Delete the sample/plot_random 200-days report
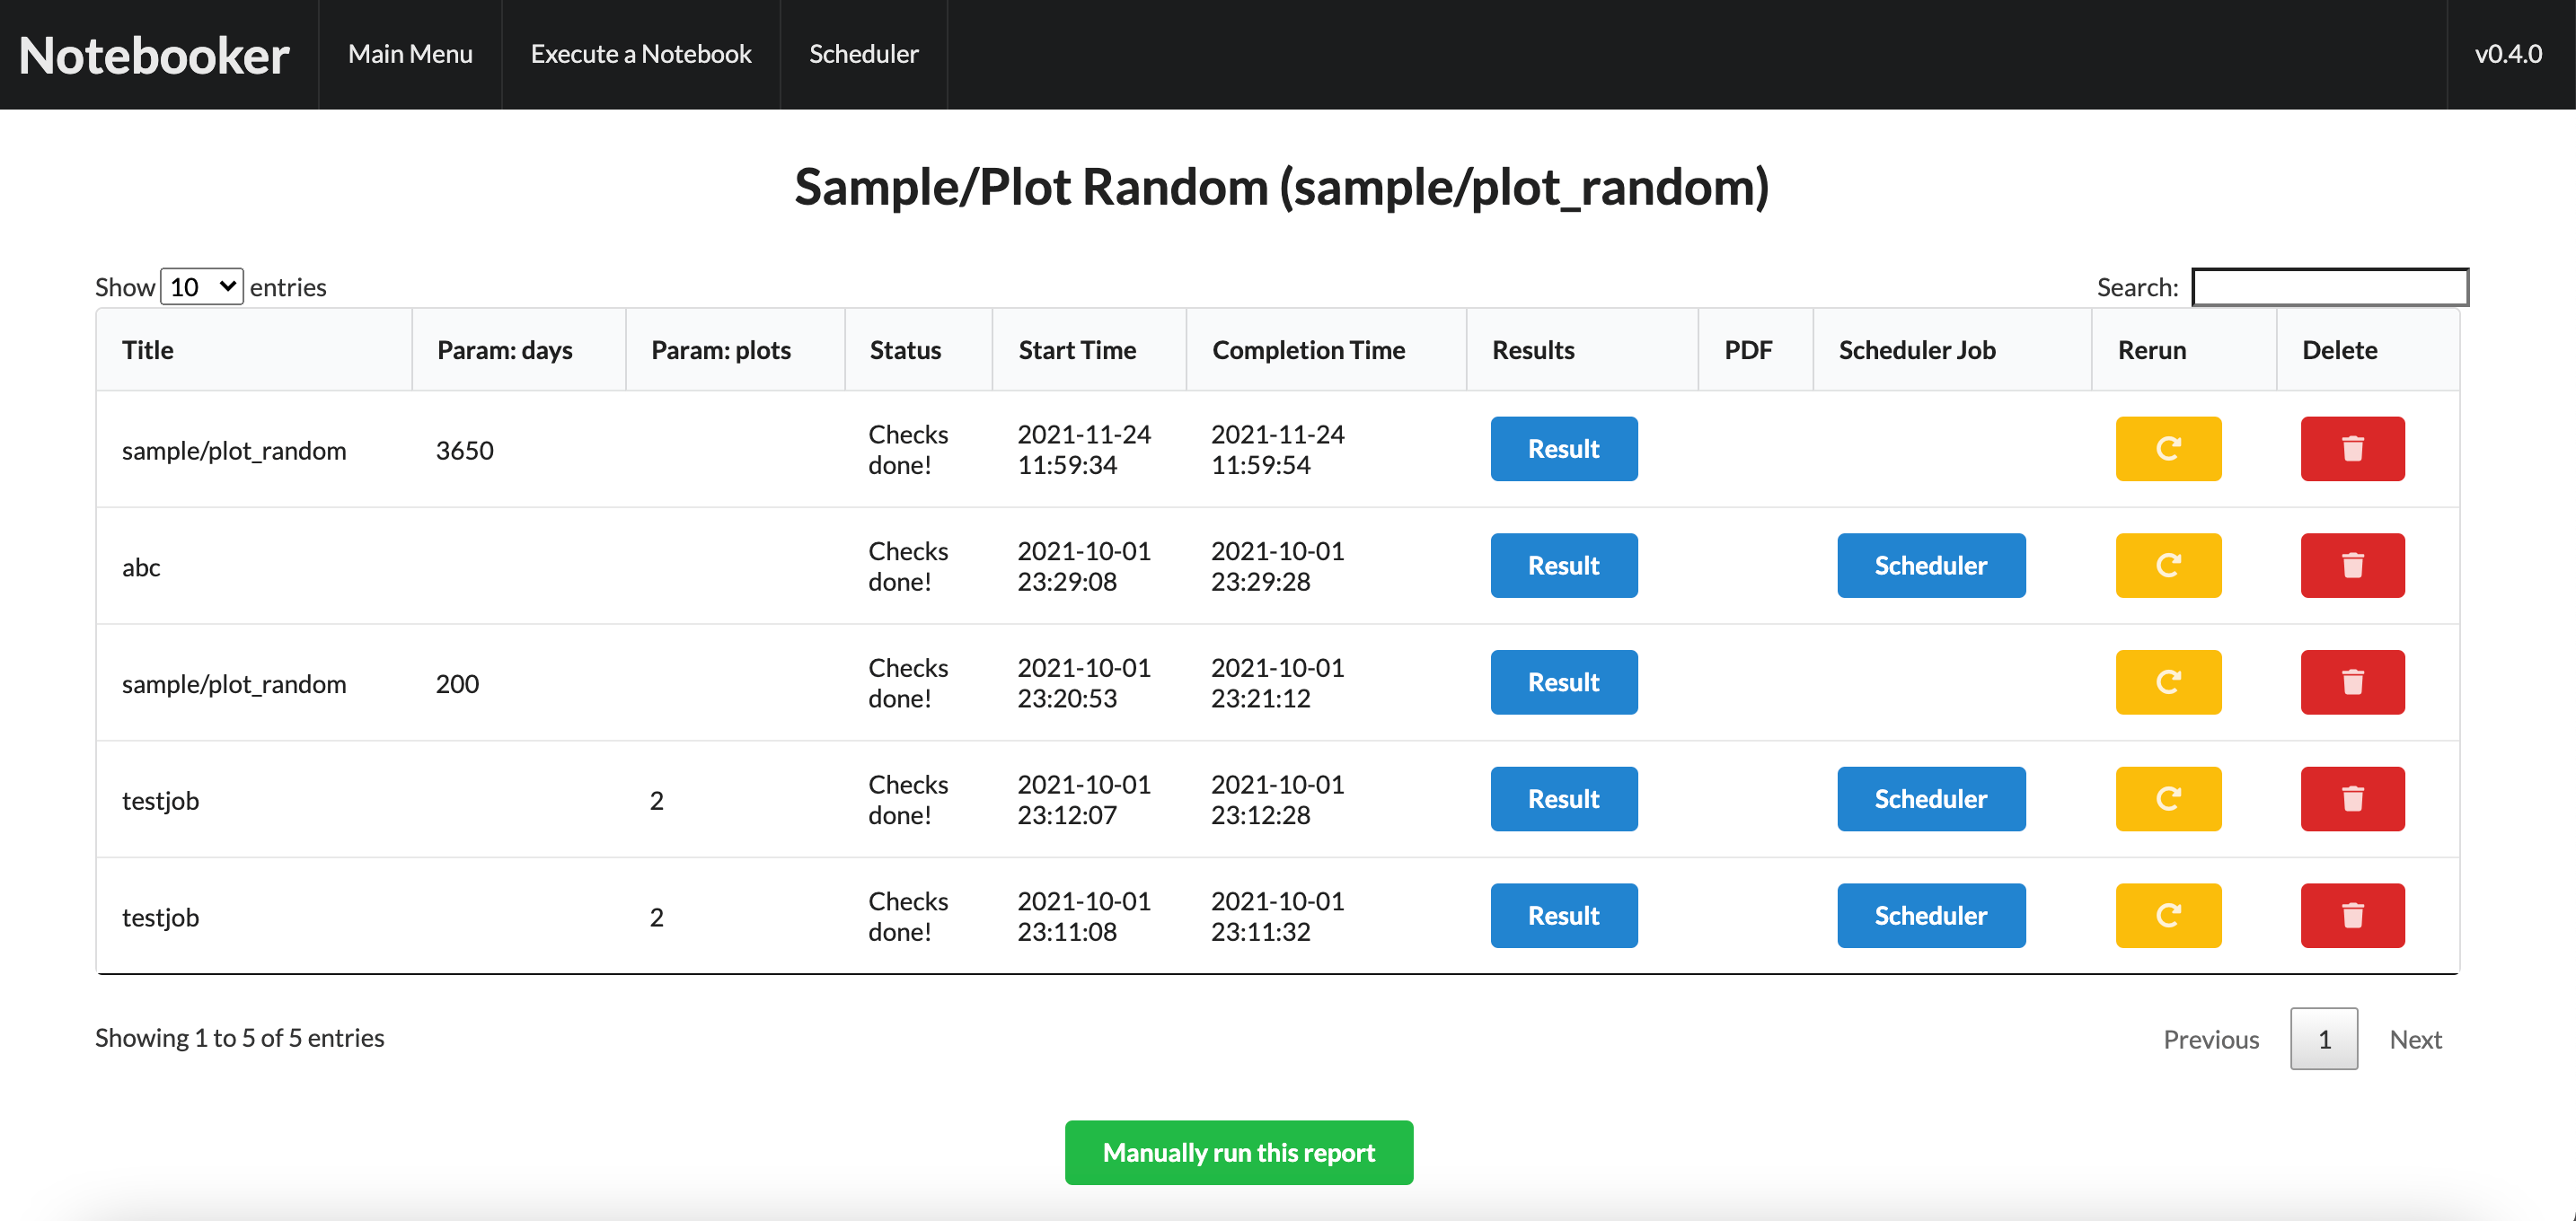The image size is (2576, 1221). coord(2352,682)
